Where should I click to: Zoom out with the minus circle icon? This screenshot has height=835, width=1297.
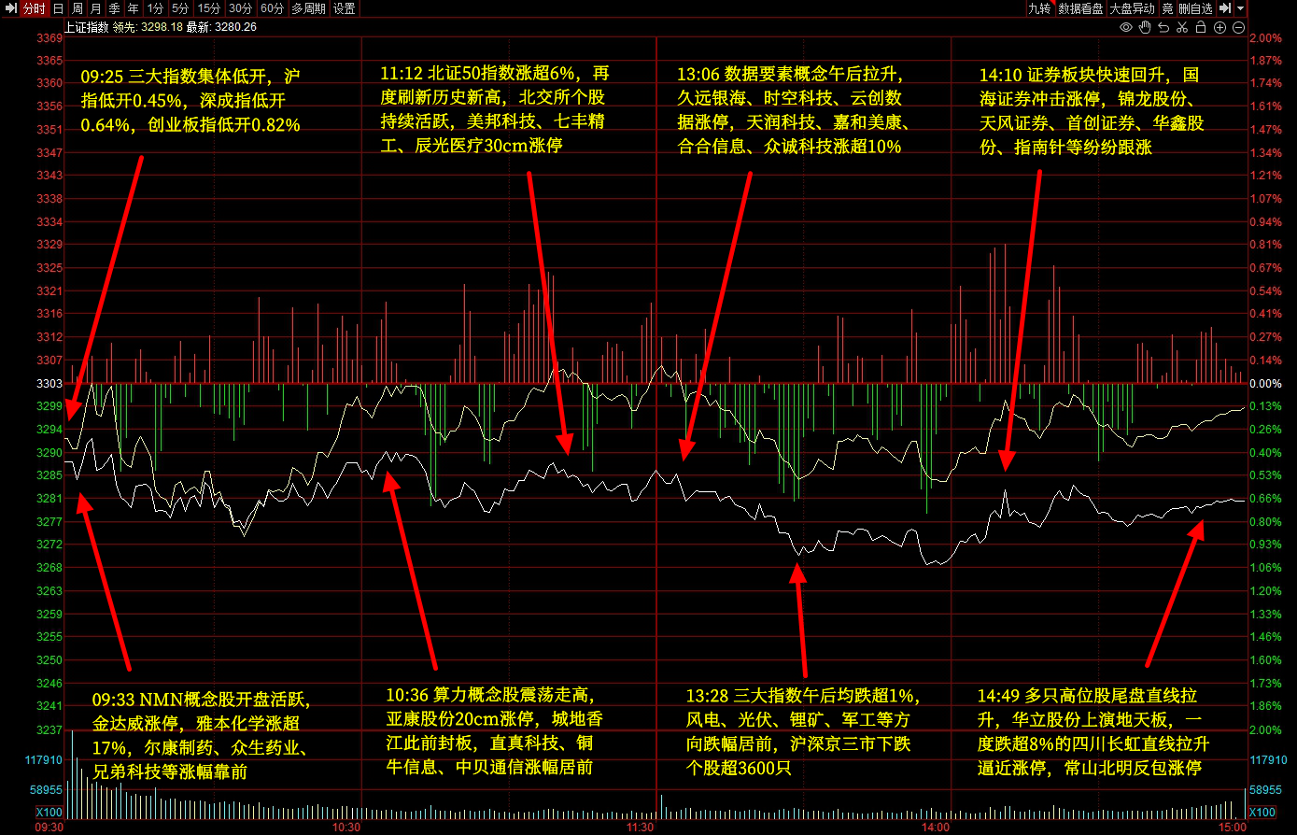tap(1238, 27)
